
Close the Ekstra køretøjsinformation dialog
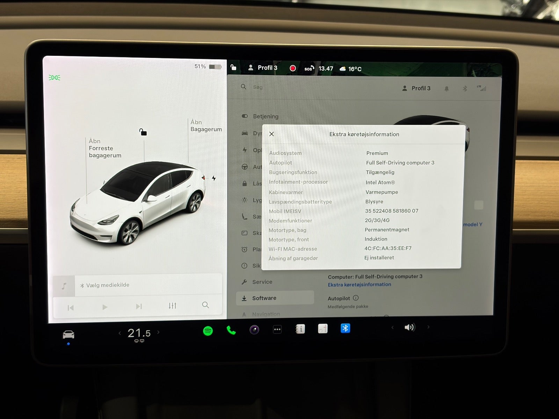[271, 134]
